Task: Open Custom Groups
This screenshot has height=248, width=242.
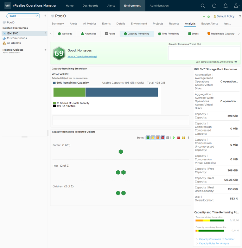Action: point(16,38)
